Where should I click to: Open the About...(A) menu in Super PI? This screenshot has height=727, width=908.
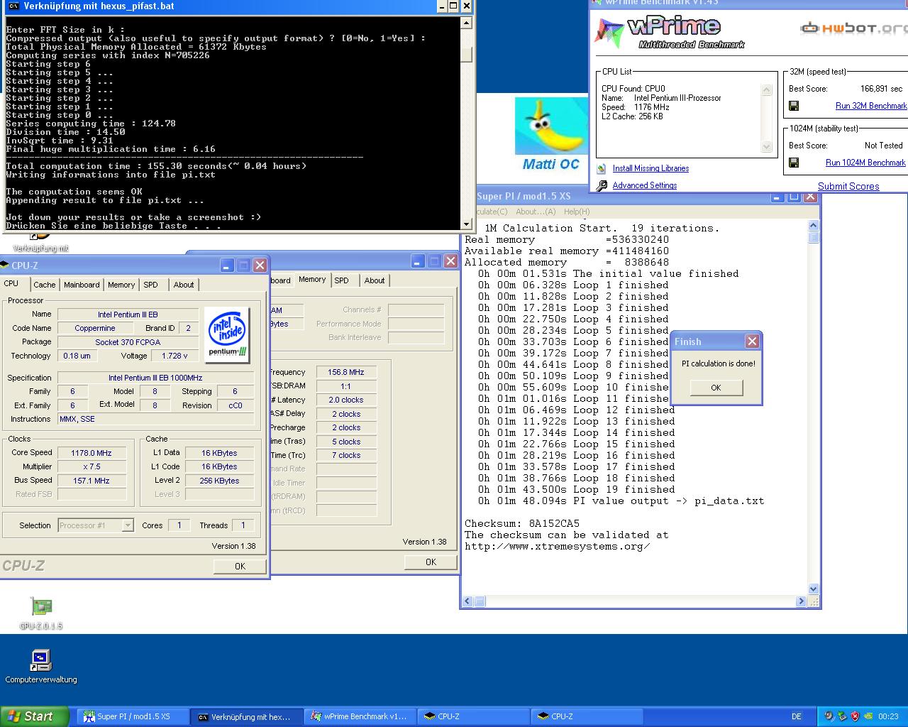(x=536, y=212)
